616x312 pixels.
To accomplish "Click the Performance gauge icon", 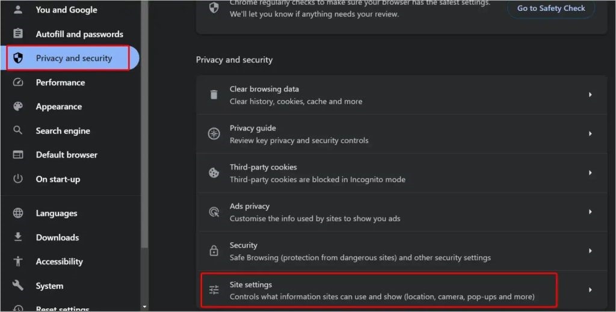I will click(18, 82).
